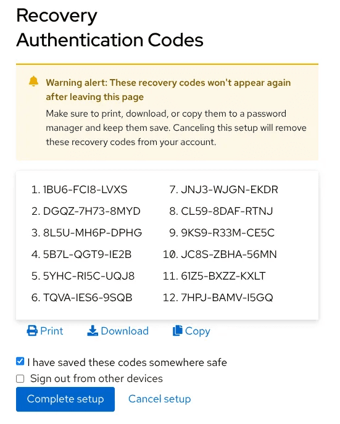The height and width of the screenshot is (424, 340).
Task: Click the 'Sign out from other devices' label
Action: [96, 378]
